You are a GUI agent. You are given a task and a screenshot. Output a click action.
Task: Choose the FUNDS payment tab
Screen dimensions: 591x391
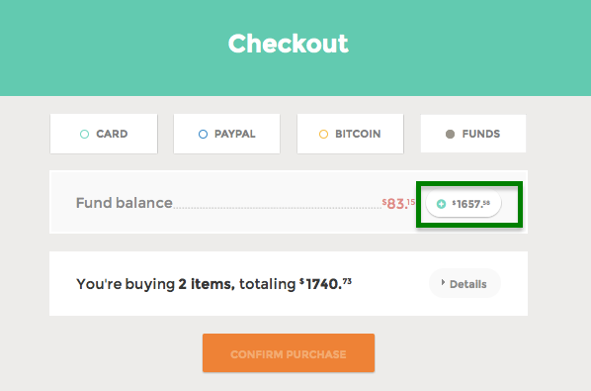click(x=473, y=134)
